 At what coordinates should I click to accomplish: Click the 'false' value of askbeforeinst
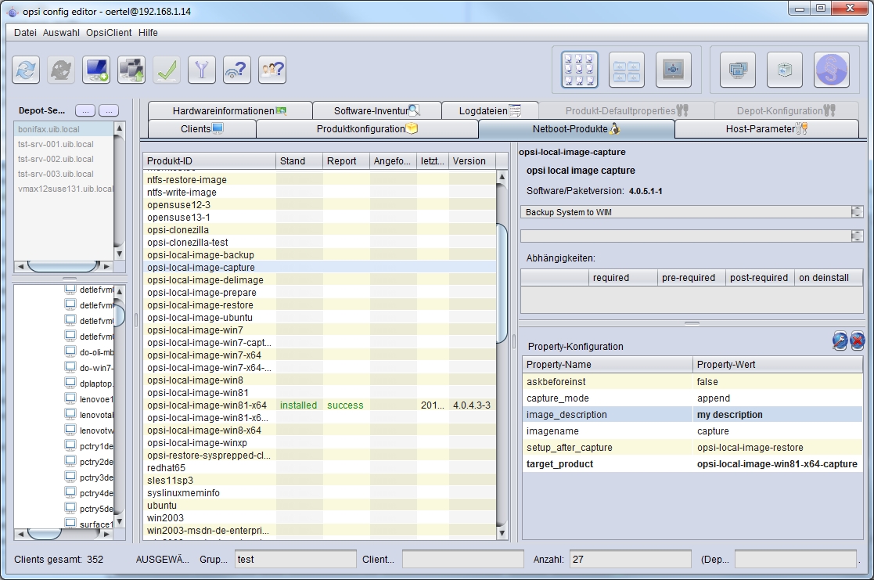pyautogui.click(x=777, y=381)
